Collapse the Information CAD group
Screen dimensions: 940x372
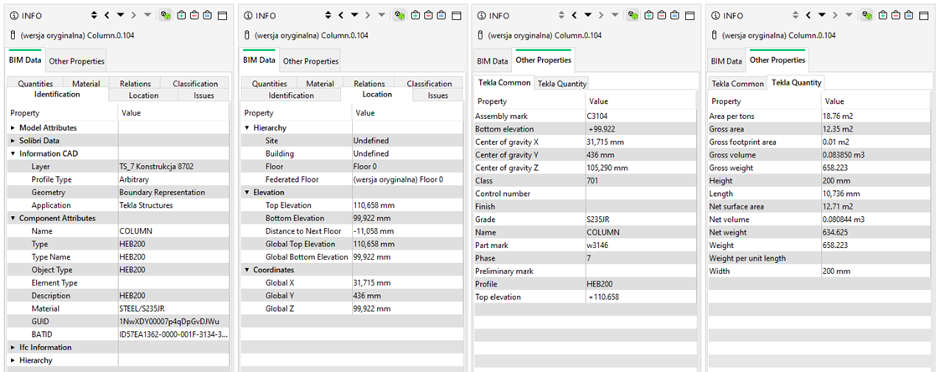(x=13, y=153)
